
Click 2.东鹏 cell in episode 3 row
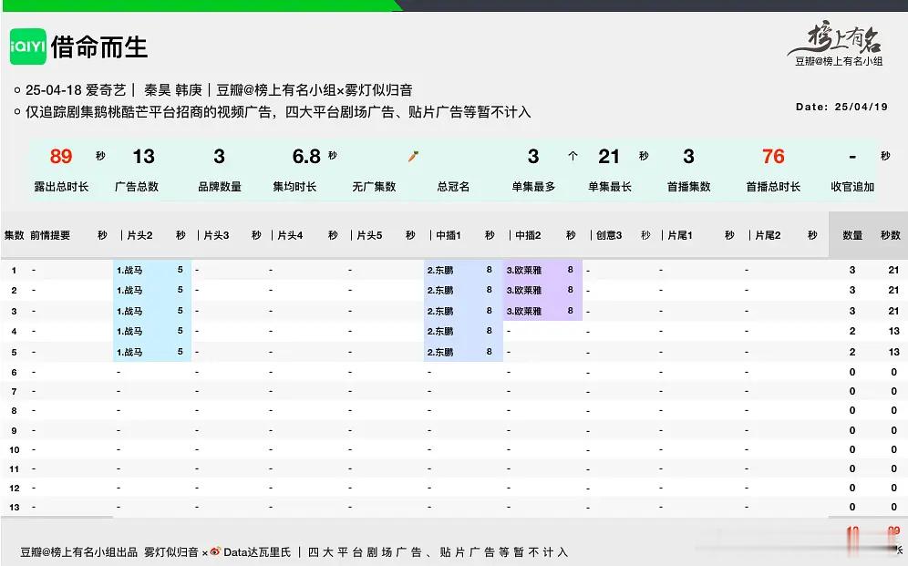point(440,311)
